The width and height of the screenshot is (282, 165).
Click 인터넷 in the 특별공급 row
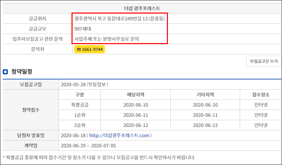click(261, 105)
